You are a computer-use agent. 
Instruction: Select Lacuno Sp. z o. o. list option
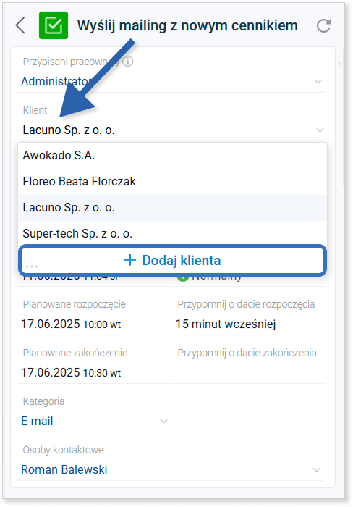point(172,208)
